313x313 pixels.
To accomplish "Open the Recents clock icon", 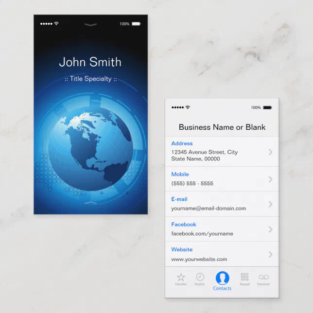I will (200, 277).
